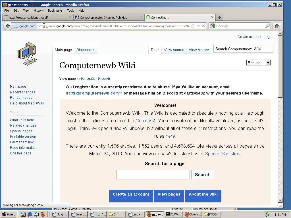Open the History menu
291x218 pixels.
point(39,11)
